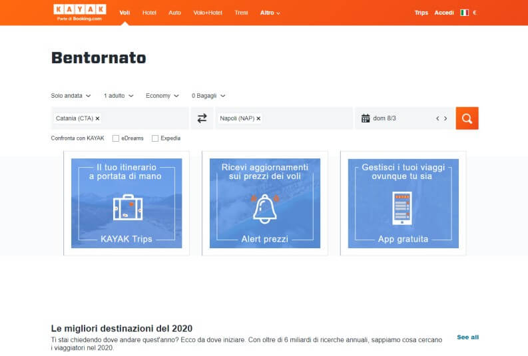Click the orange search magnifier button
Image resolution: width=528 pixels, height=356 pixels.
467,118
